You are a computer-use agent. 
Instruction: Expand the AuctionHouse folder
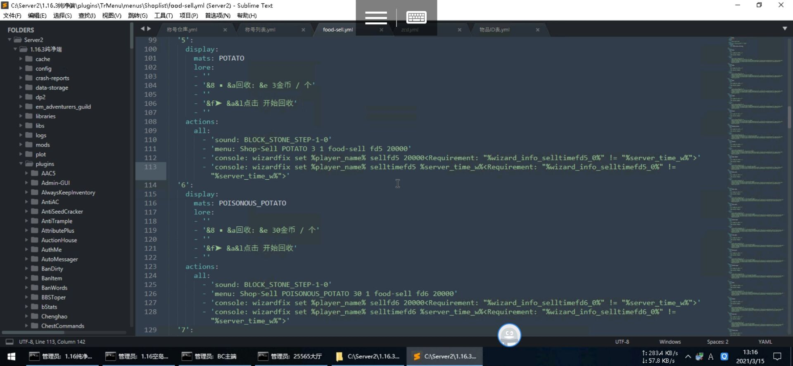(x=27, y=240)
